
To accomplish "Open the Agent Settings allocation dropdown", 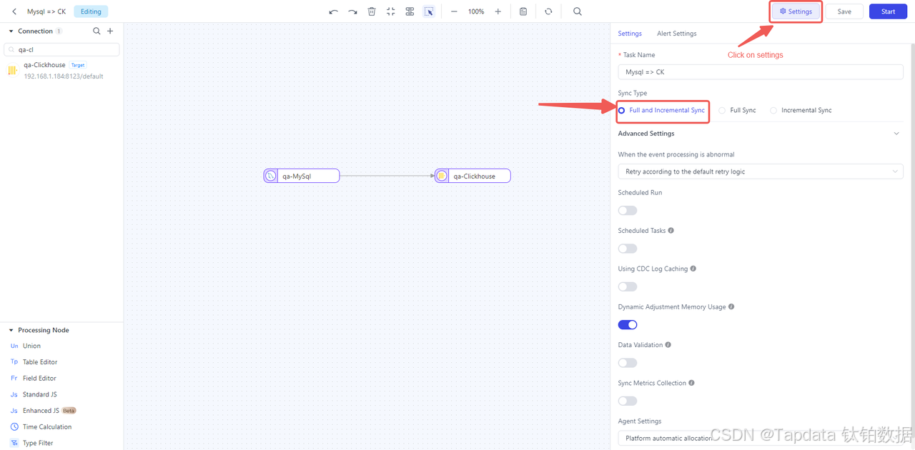I will 761,438.
